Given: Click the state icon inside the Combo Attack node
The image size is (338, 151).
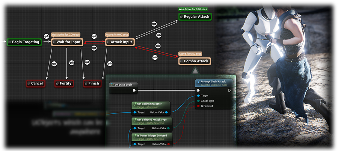Looking at the screenshot, I should tap(181, 61).
